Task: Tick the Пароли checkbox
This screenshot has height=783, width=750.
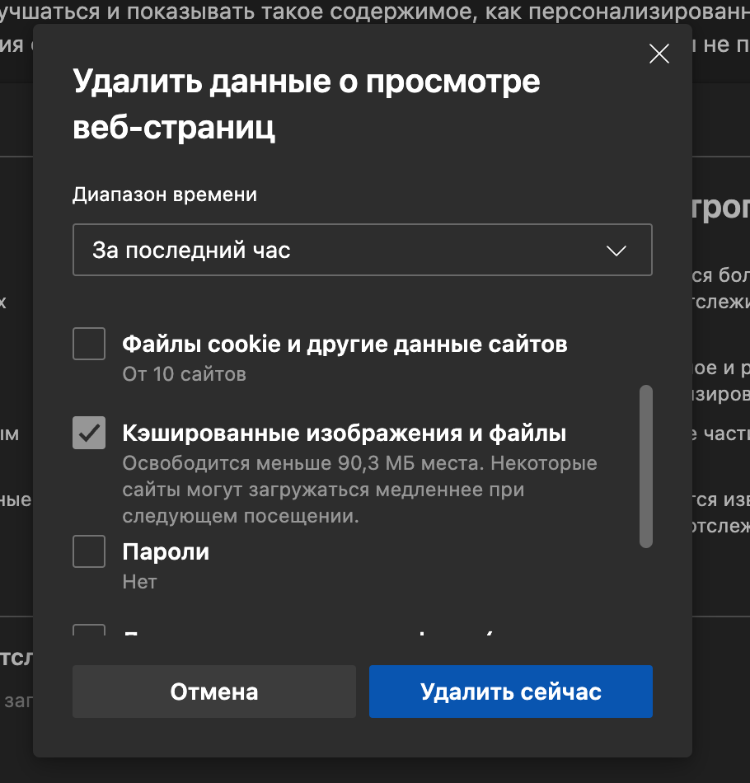Action: coord(89,551)
